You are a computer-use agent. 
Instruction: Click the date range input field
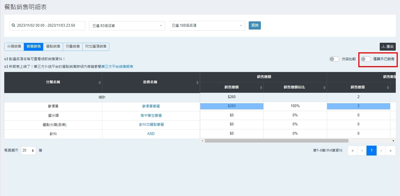point(47,26)
